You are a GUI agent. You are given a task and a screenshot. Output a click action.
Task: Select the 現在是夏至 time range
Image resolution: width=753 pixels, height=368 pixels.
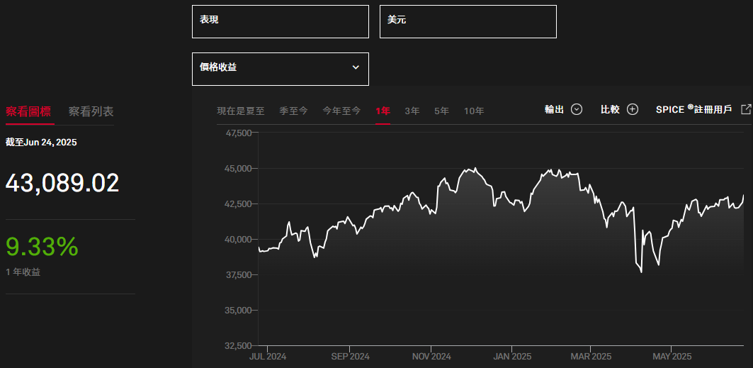[241, 111]
